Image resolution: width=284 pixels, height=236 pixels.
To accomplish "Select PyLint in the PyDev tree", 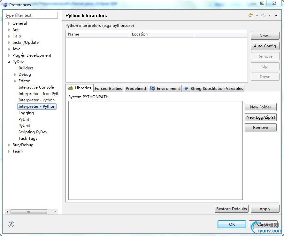I will (x=24, y=119).
